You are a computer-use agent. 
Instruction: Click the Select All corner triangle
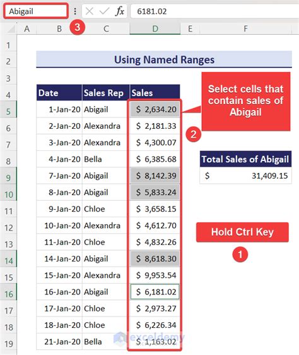[x=11, y=29]
